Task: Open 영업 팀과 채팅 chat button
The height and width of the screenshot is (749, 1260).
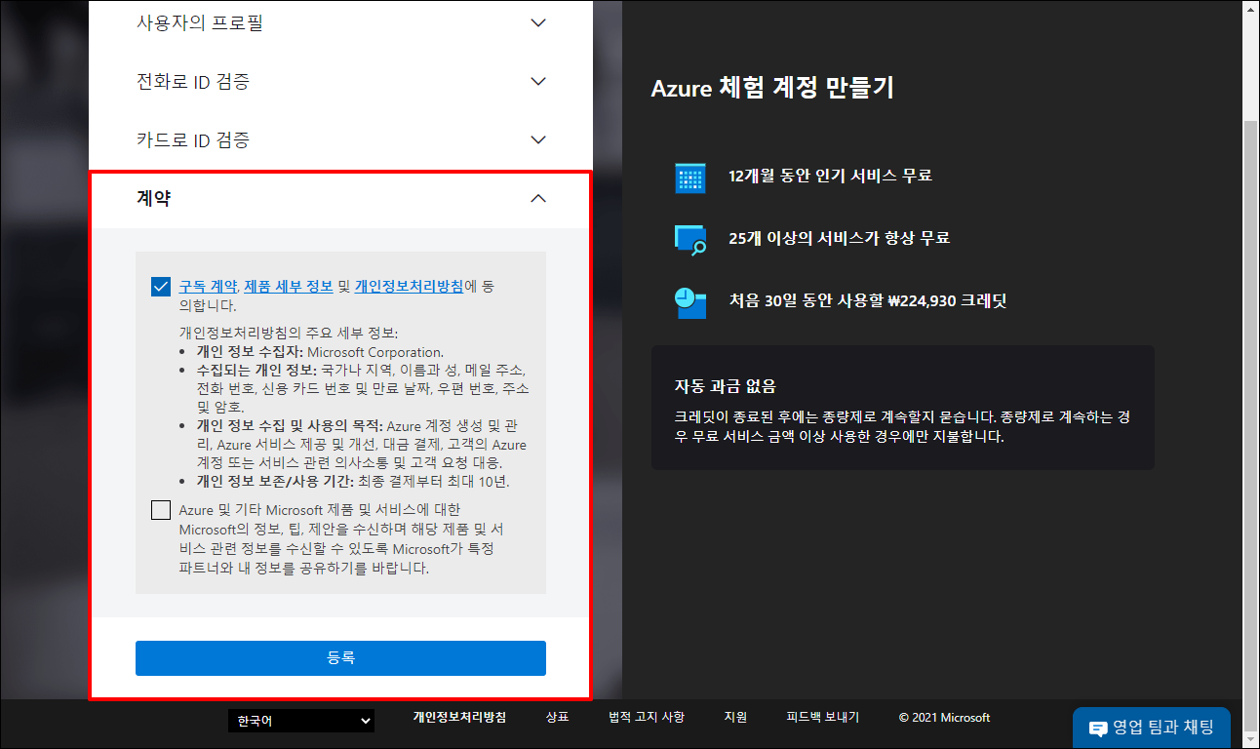Action: tap(1151, 728)
